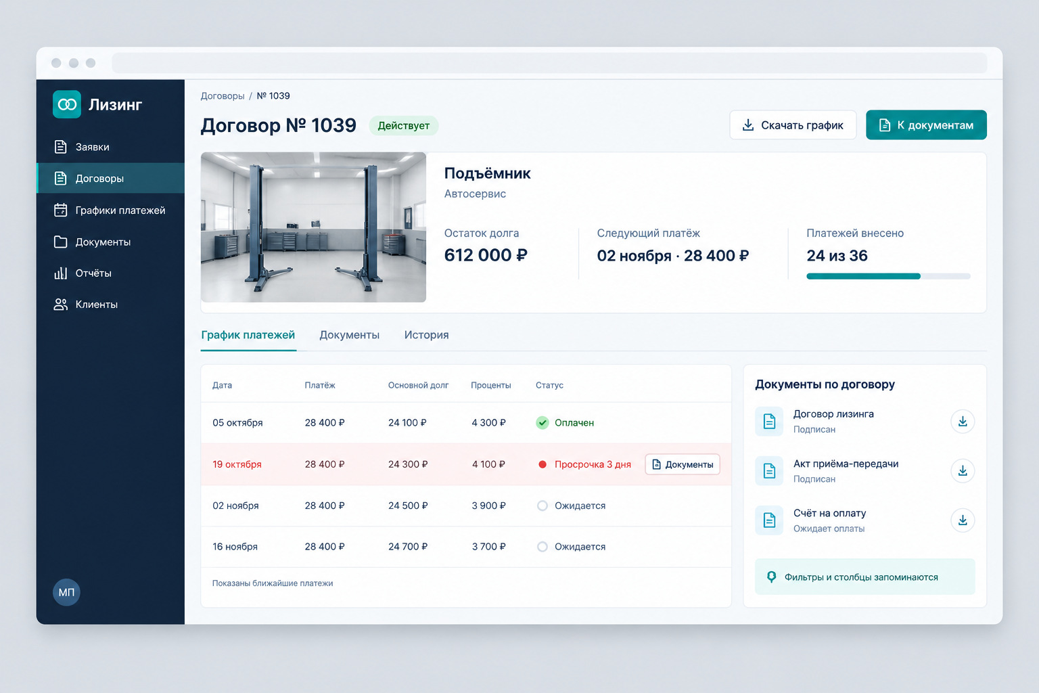Click the Скачать график button

click(793, 125)
